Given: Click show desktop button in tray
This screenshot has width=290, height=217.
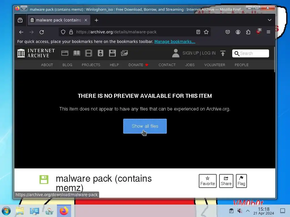Looking at the screenshot, I should pos(283,211).
